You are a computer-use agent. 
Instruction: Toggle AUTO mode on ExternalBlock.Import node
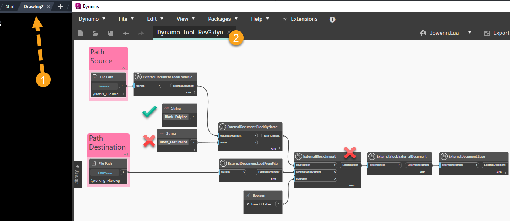pyautogui.click(x=351, y=185)
